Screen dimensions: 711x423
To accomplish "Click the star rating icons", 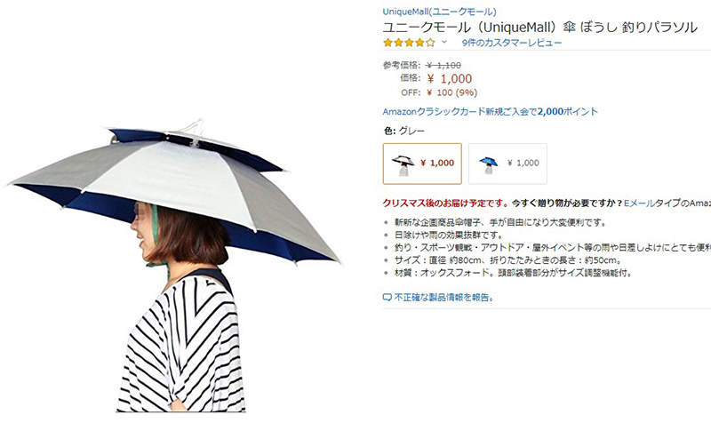I will (x=409, y=43).
